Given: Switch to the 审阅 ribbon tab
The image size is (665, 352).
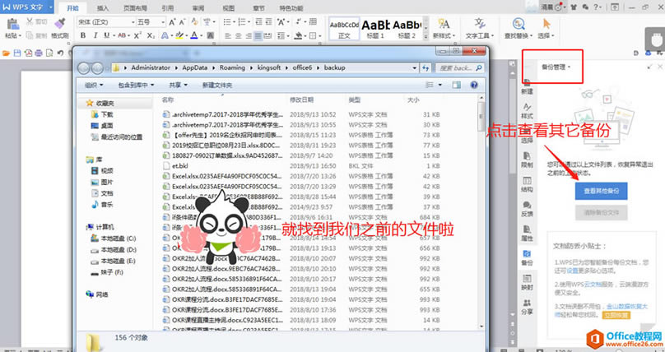Looking at the screenshot, I should (x=198, y=8).
